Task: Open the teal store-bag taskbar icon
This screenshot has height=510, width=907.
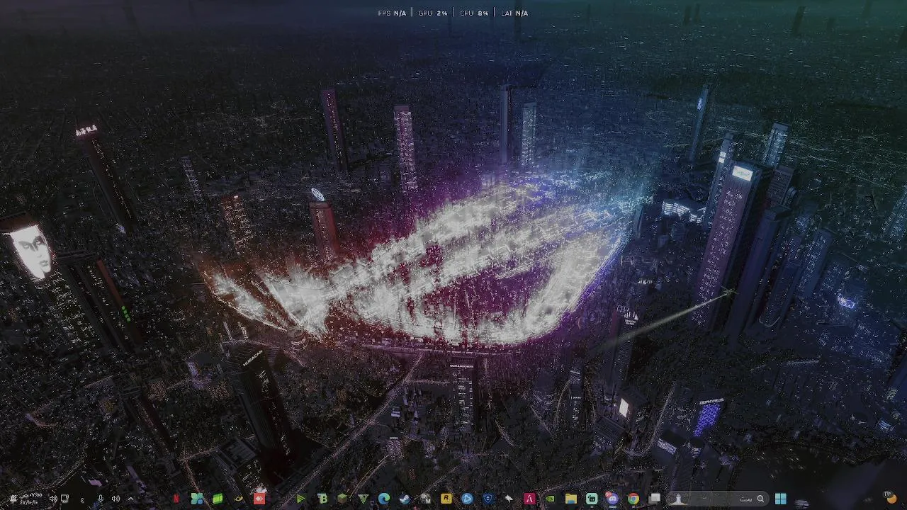Action: [592, 499]
